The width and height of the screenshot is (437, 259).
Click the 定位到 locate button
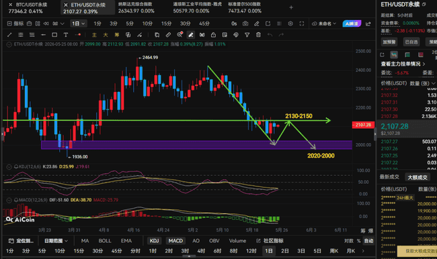[21, 241]
